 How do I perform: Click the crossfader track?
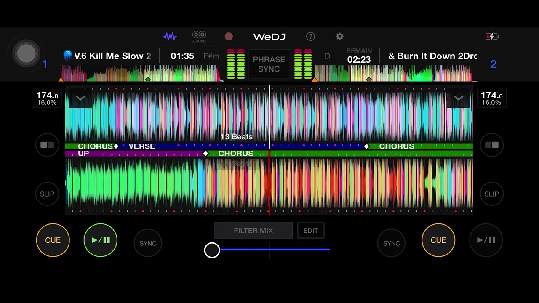[269, 250]
